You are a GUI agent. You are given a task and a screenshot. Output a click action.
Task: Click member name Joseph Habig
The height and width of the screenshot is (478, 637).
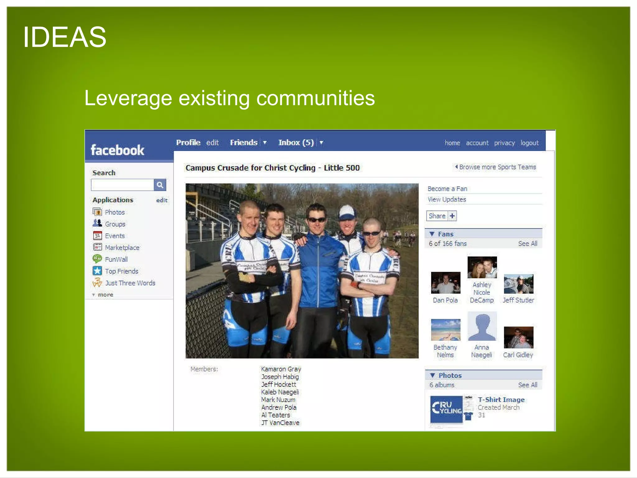click(x=280, y=377)
